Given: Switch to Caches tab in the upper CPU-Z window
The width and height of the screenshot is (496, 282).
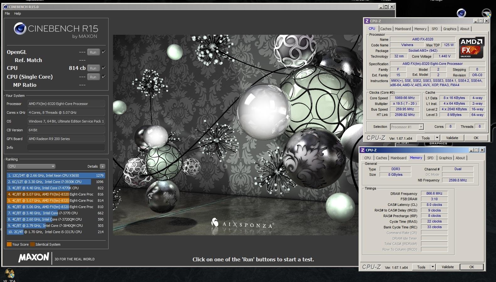Looking at the screenshot, I should coord(386,29).
